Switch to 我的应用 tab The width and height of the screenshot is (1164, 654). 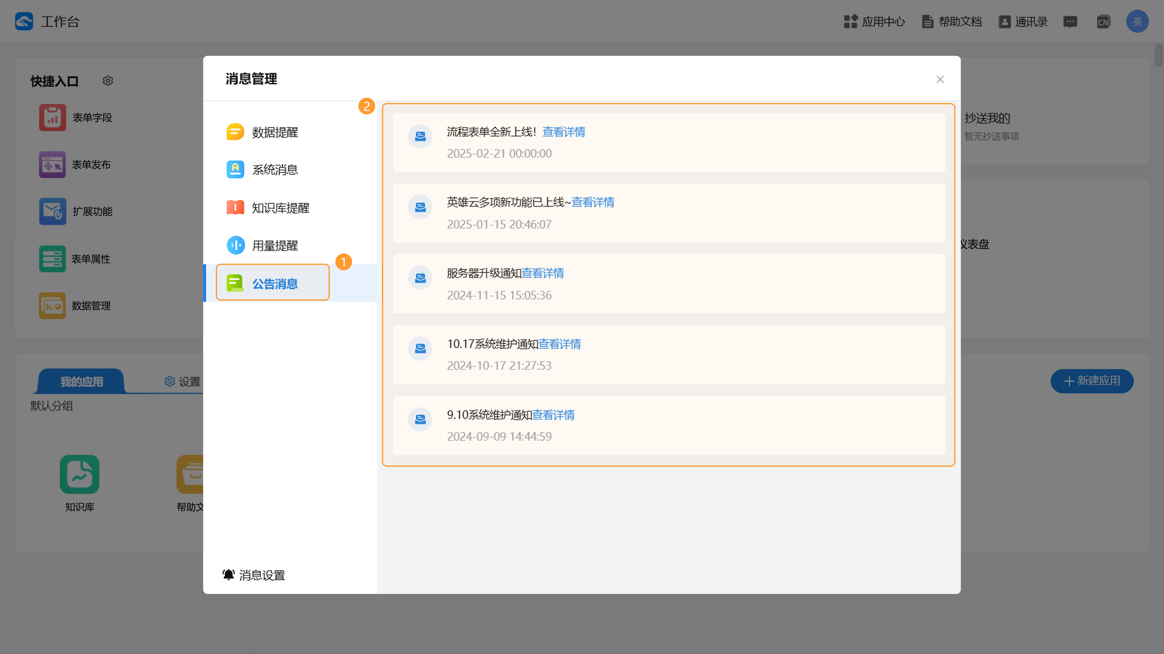point(81,381)
